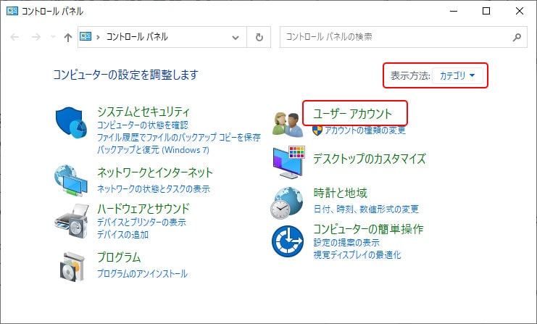Open the カテゴリ view mode dropdown

(x=458, y=75)
